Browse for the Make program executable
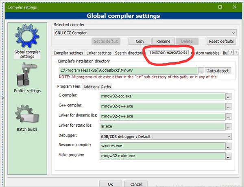The height and width of the screenshot is (187, 244). [x=229, y=156]
